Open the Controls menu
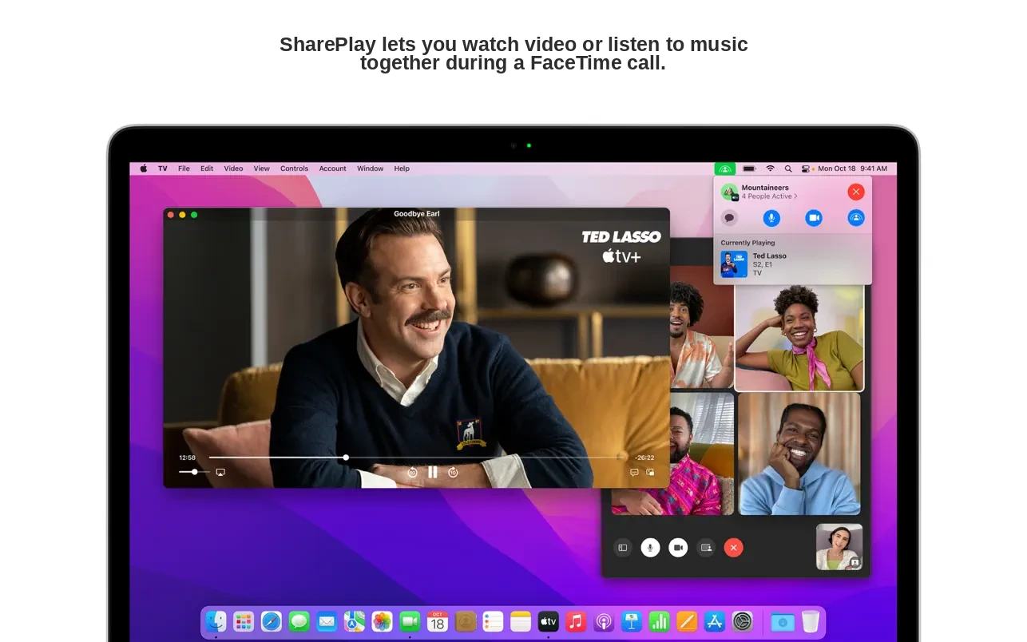 click(294, 168)
